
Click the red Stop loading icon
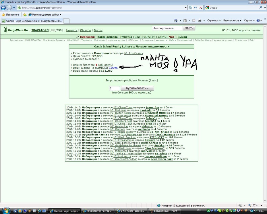point(201,8)
